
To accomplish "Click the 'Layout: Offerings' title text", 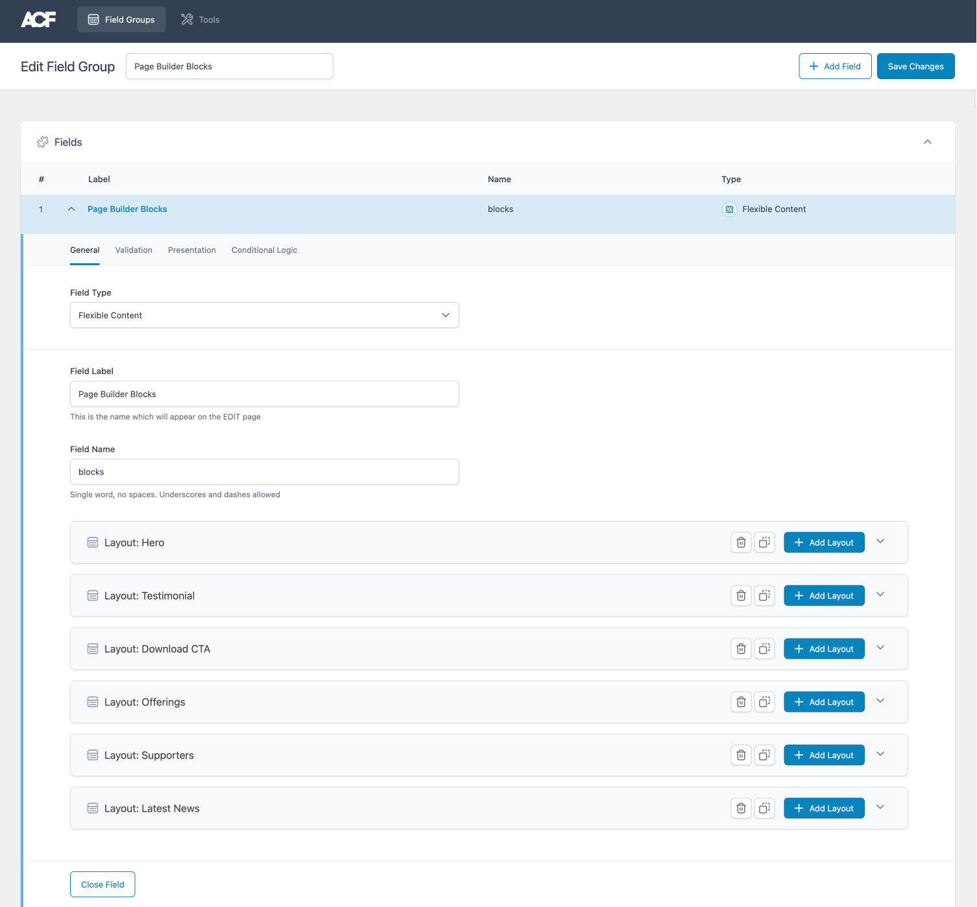I will click(145, 702).
